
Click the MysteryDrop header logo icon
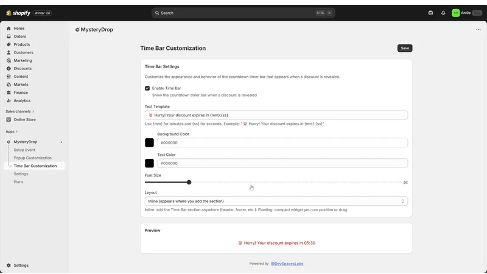(x=77, y=29)
